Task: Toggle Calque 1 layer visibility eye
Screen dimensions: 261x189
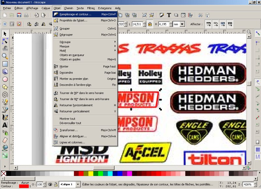Action: tap(50, 184)
